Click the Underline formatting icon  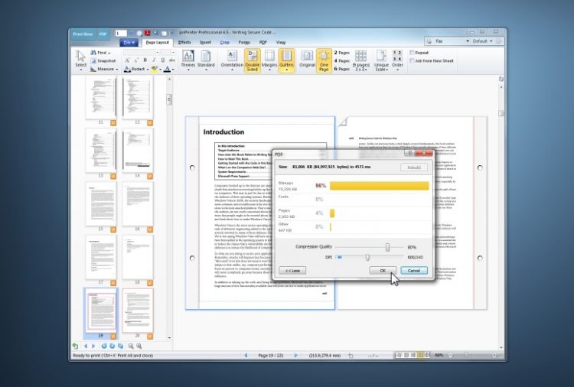coord(162,60)
